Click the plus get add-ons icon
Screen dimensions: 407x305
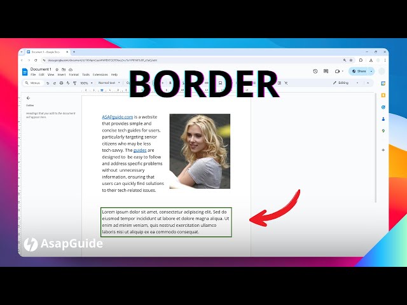click(383, 150)
